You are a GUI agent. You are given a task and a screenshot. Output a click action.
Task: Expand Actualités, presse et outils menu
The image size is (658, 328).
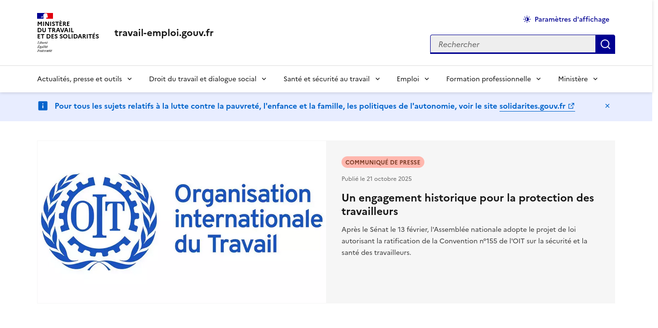click(84, 79)
